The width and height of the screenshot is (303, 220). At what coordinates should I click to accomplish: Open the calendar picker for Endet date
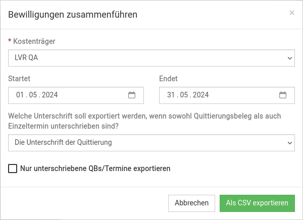point(283,95)
